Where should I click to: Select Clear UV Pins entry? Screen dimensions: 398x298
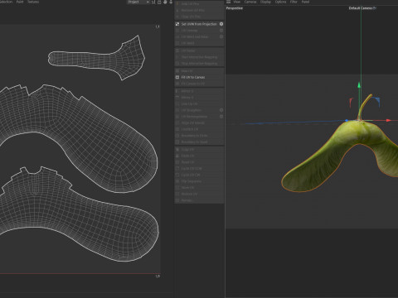pyautogui.click(x=191, y=17)
